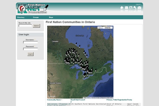Click the Search button
This screenshot has width=159, height=106.
coord(36,26)
